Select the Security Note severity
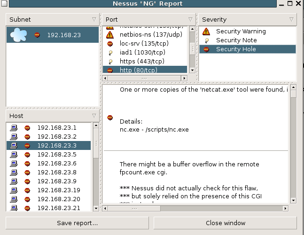Viewport: 304px width, 235px height. 248,40
